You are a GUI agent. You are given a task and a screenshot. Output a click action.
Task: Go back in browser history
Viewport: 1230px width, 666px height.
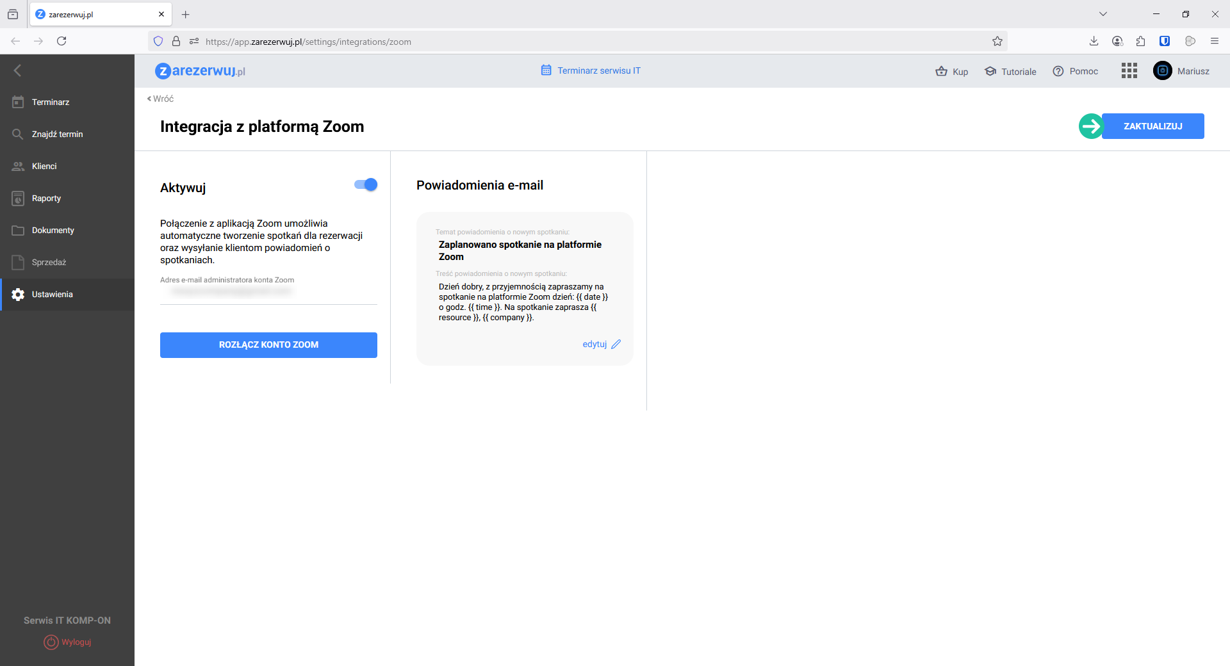pyautogui.click(x=15, y=41)
